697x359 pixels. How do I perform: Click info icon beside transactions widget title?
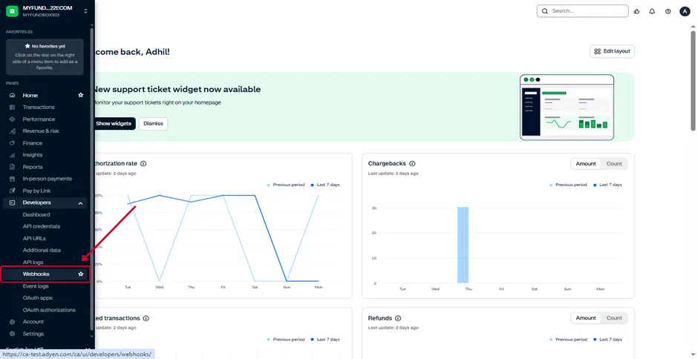point(145,318)
